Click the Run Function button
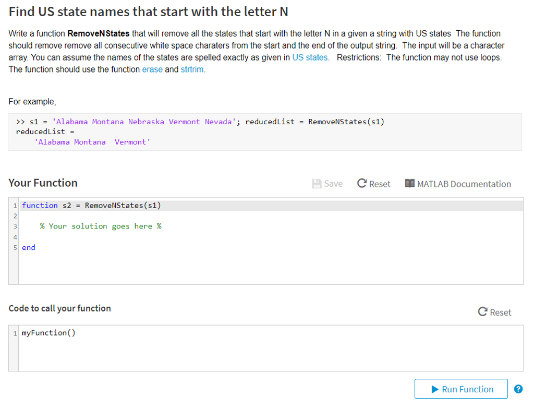This screenshot has width=534, height=408. [x=461, y=389]
